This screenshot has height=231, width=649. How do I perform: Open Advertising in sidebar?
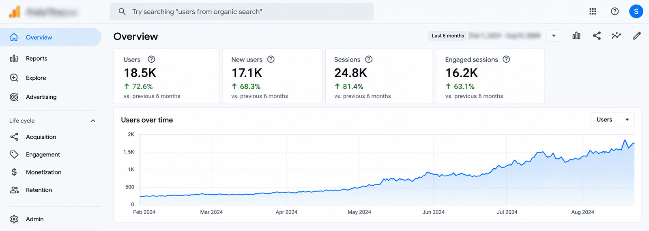pyautogui.click(x=41, y=97)
